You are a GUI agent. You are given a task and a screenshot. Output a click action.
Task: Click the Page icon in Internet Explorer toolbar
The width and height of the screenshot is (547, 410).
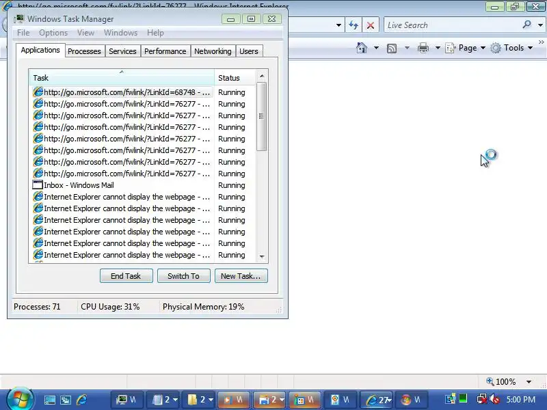point(451,48)
